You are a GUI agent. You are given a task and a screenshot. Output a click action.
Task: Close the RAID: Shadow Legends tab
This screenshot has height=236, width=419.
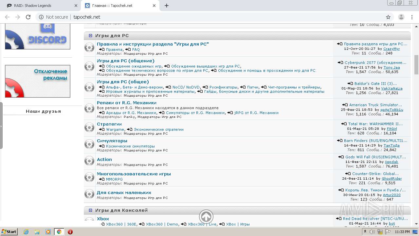pyautogui.click(x=76, y=6)
